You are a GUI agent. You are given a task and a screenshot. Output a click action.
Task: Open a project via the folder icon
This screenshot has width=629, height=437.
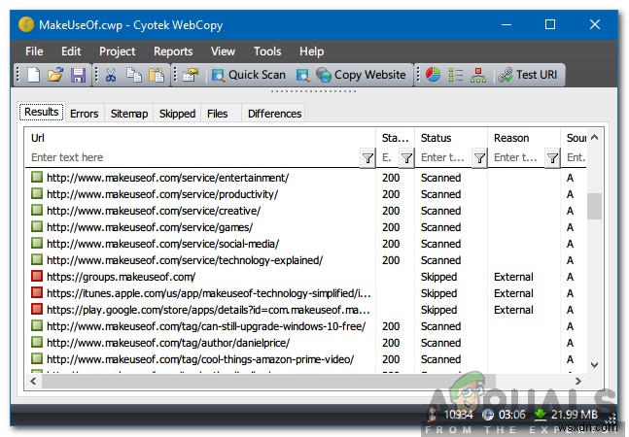click(55, 75)
